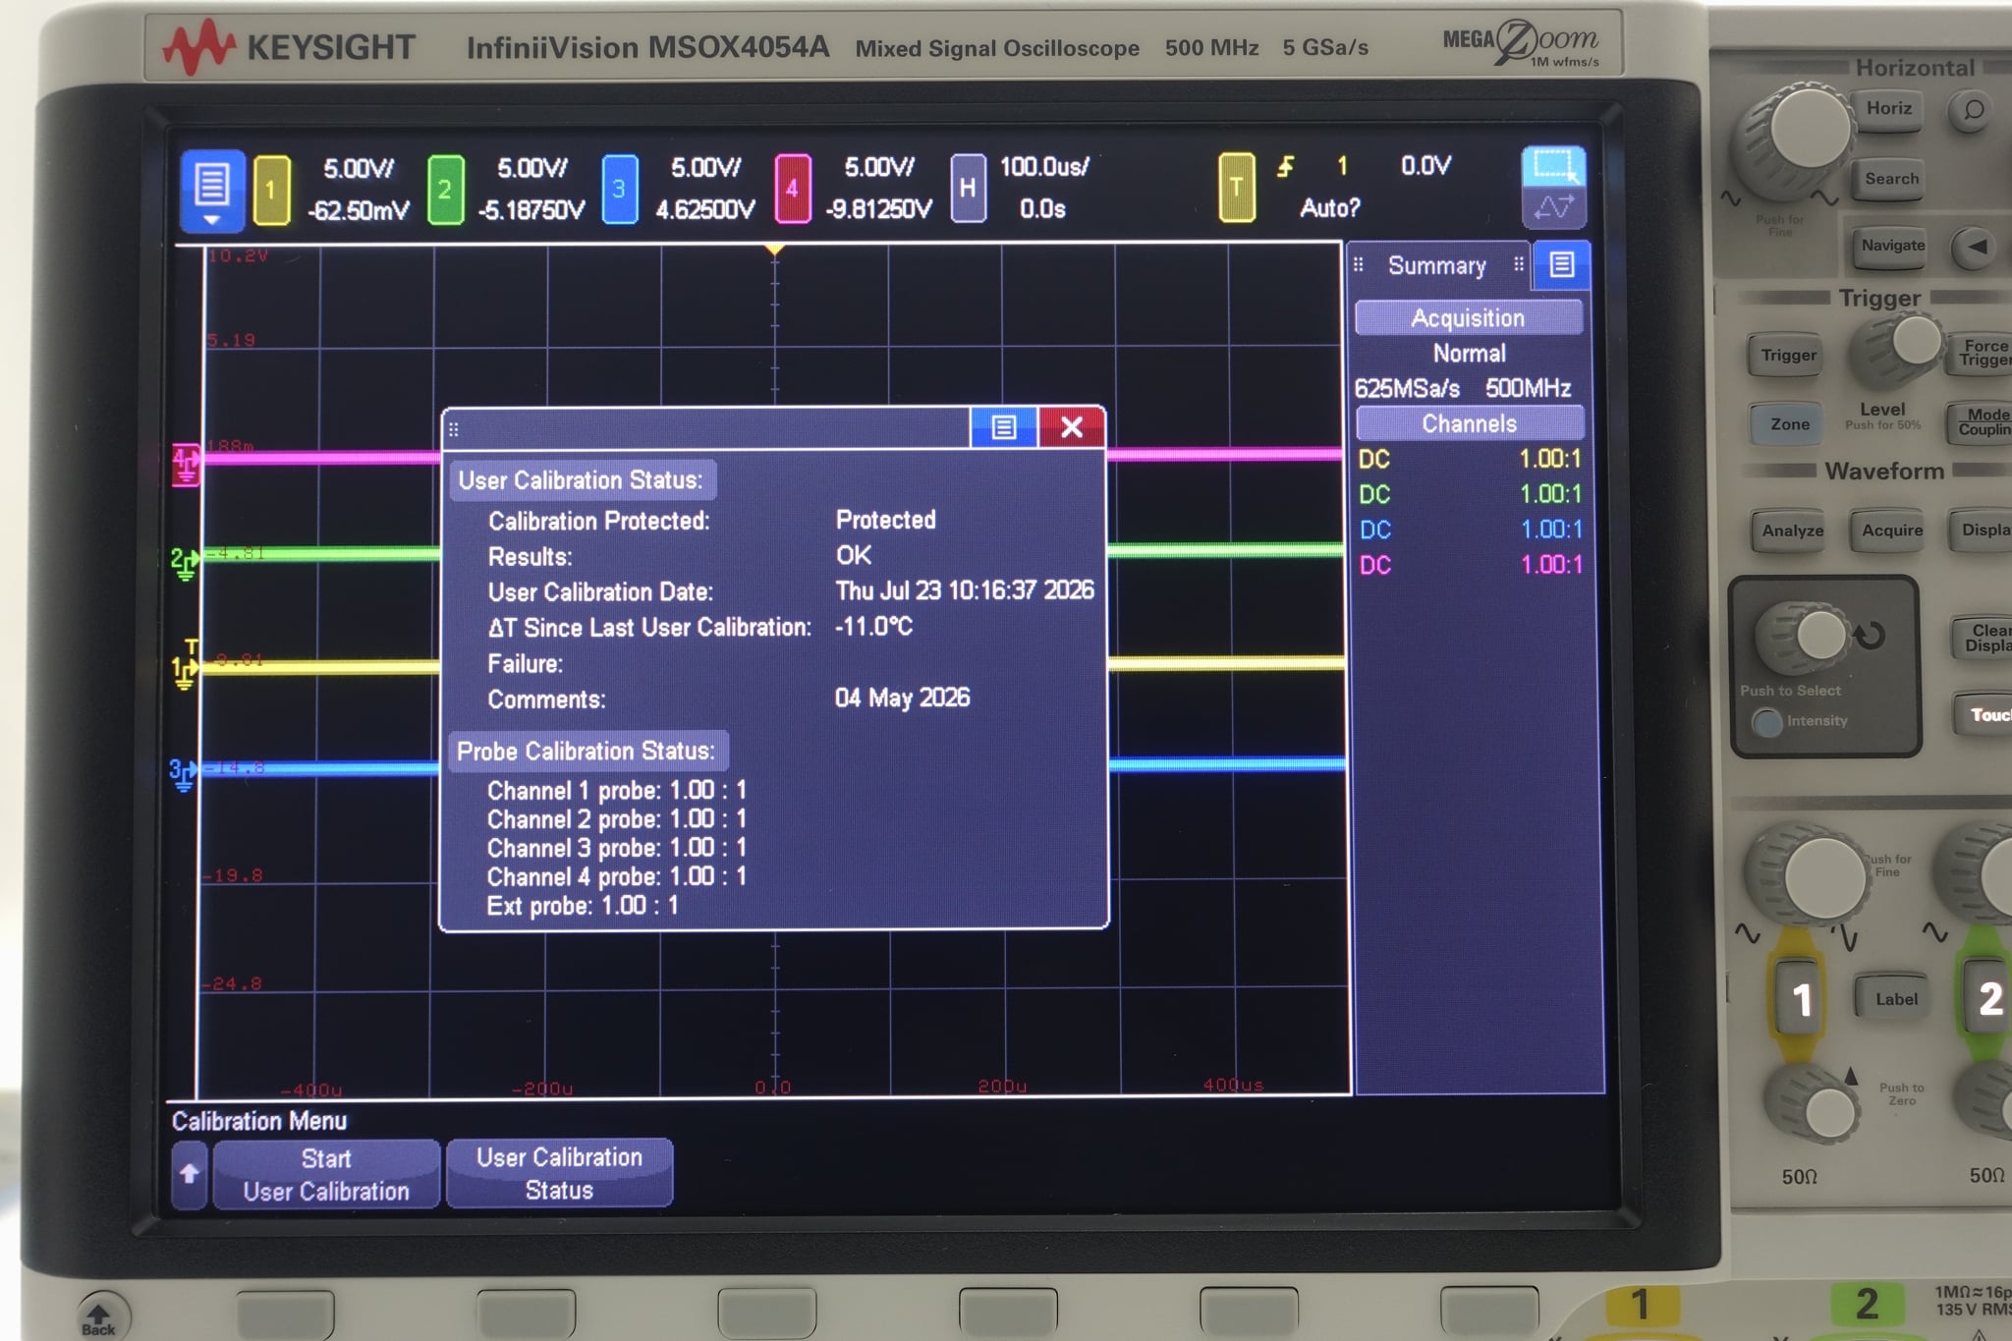
Task: Select channel 4 ground marker
Action: [186, 465]
